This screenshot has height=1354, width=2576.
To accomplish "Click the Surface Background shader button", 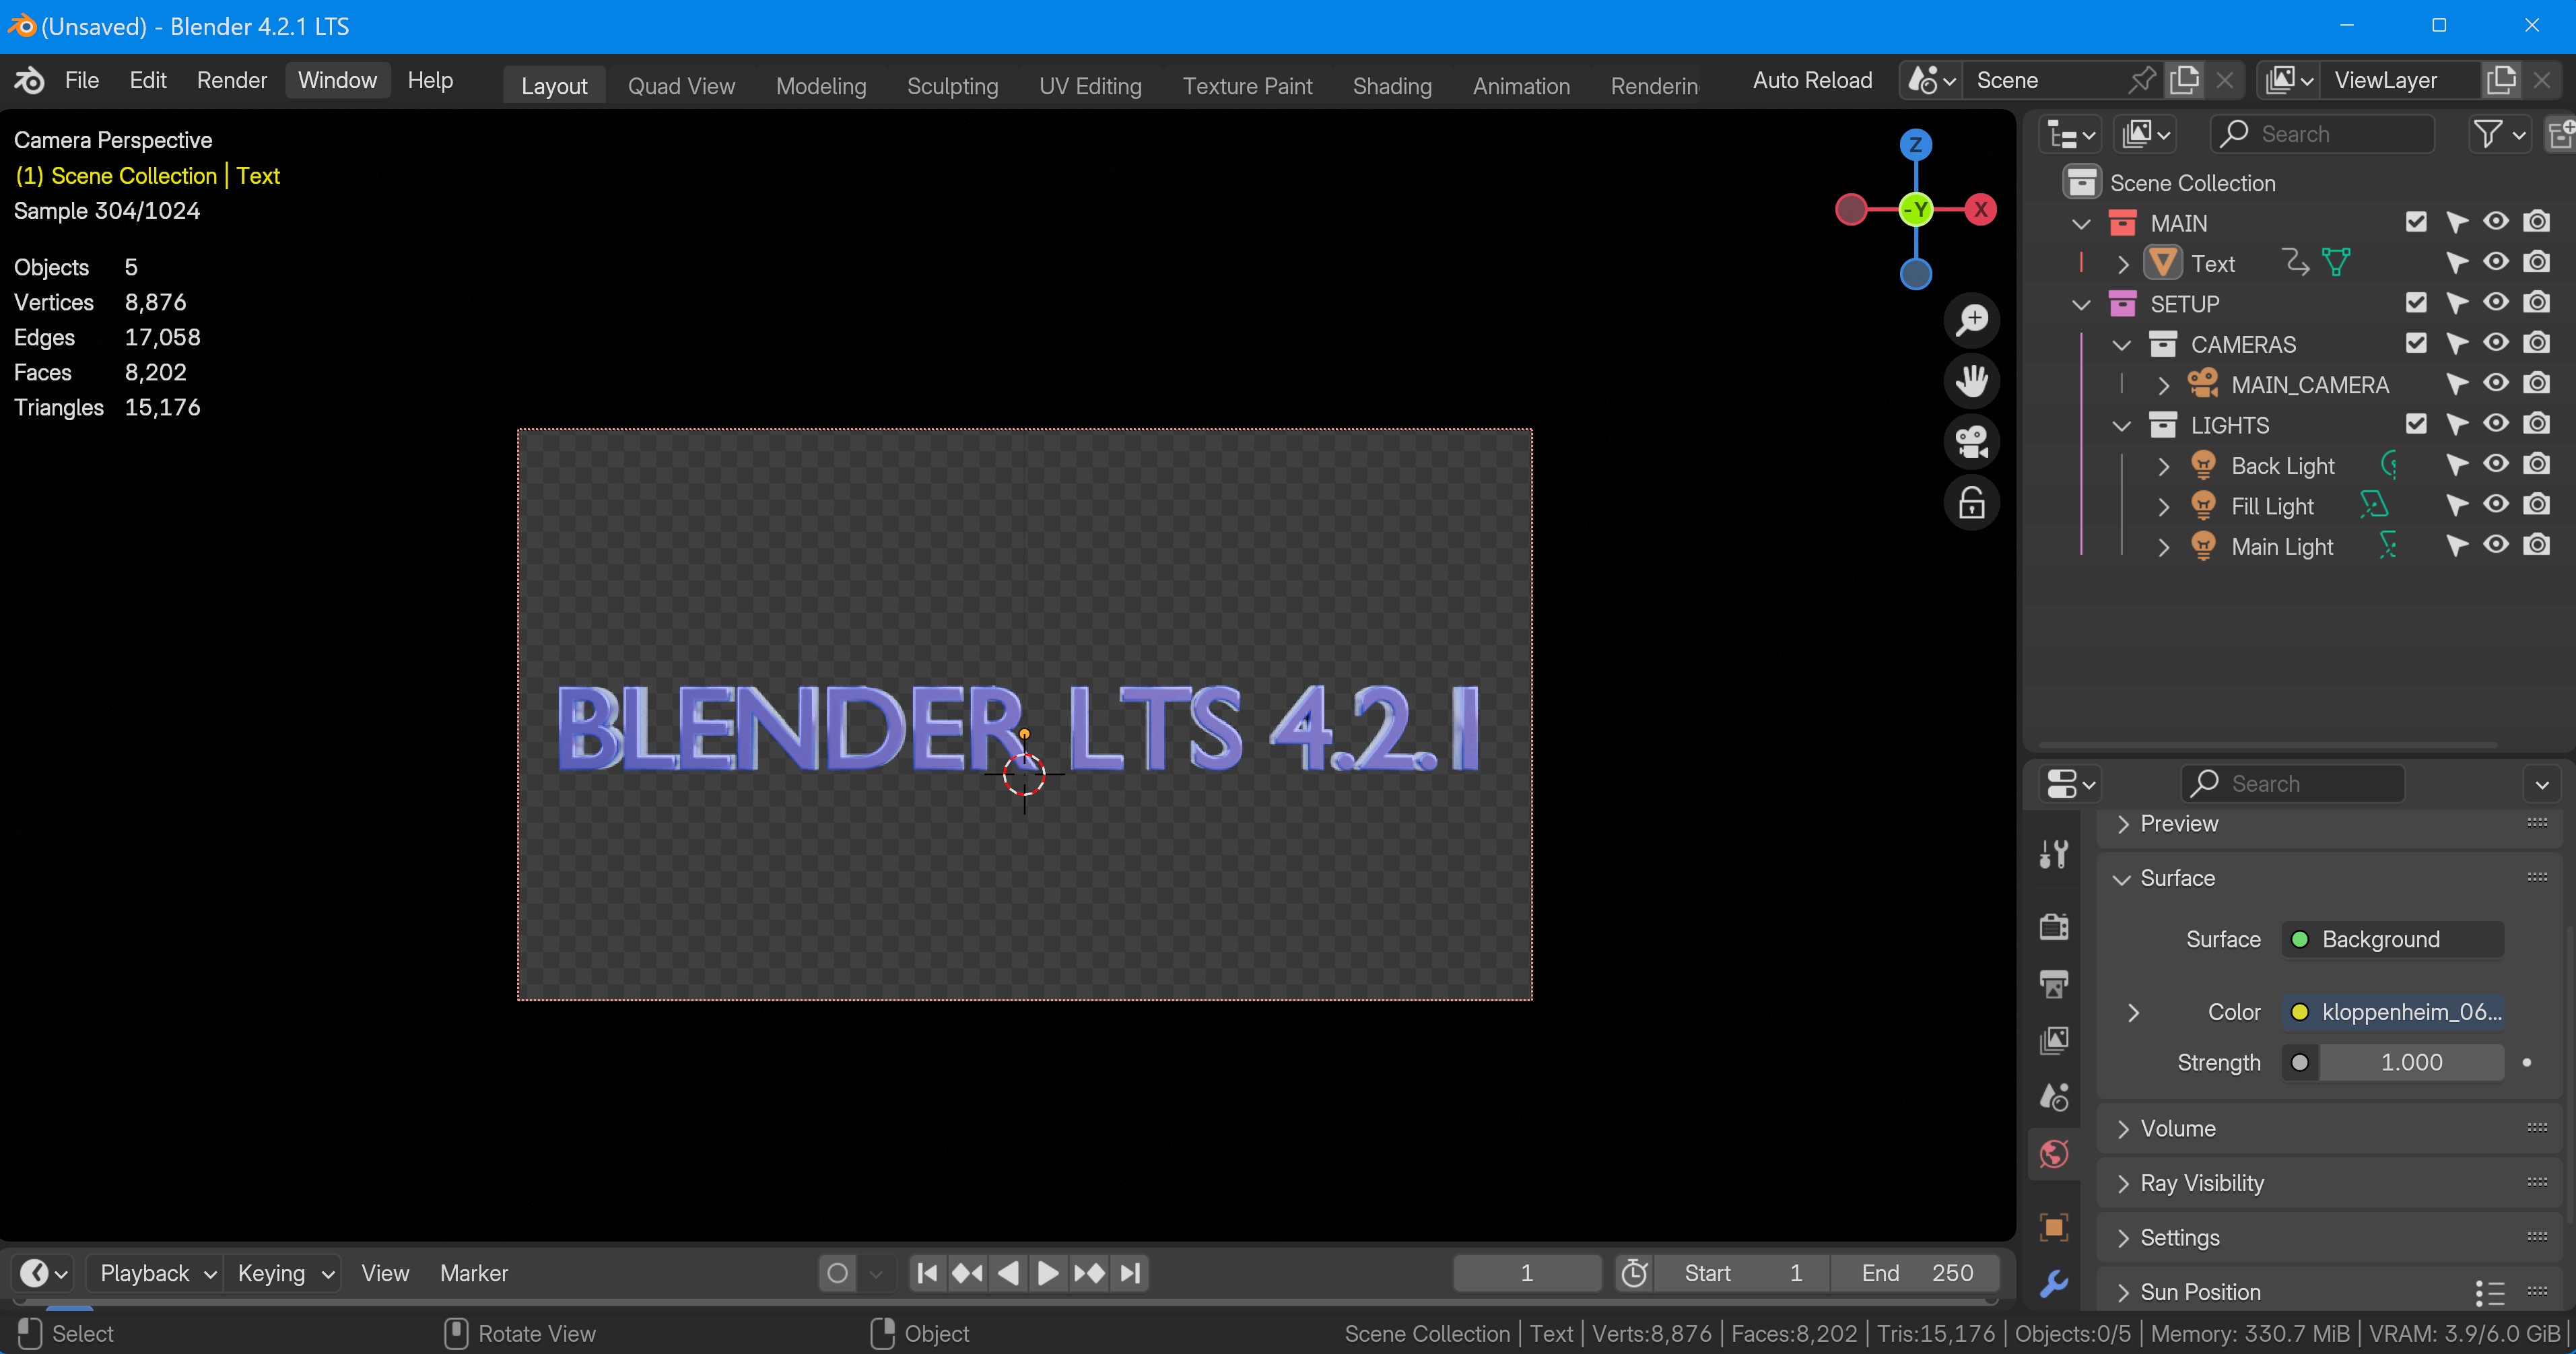I will (2393, 939).
